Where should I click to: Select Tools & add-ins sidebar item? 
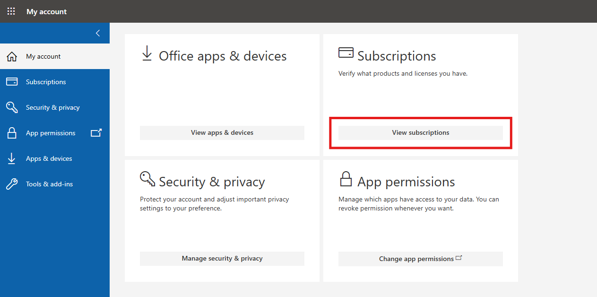coord(55,184)
